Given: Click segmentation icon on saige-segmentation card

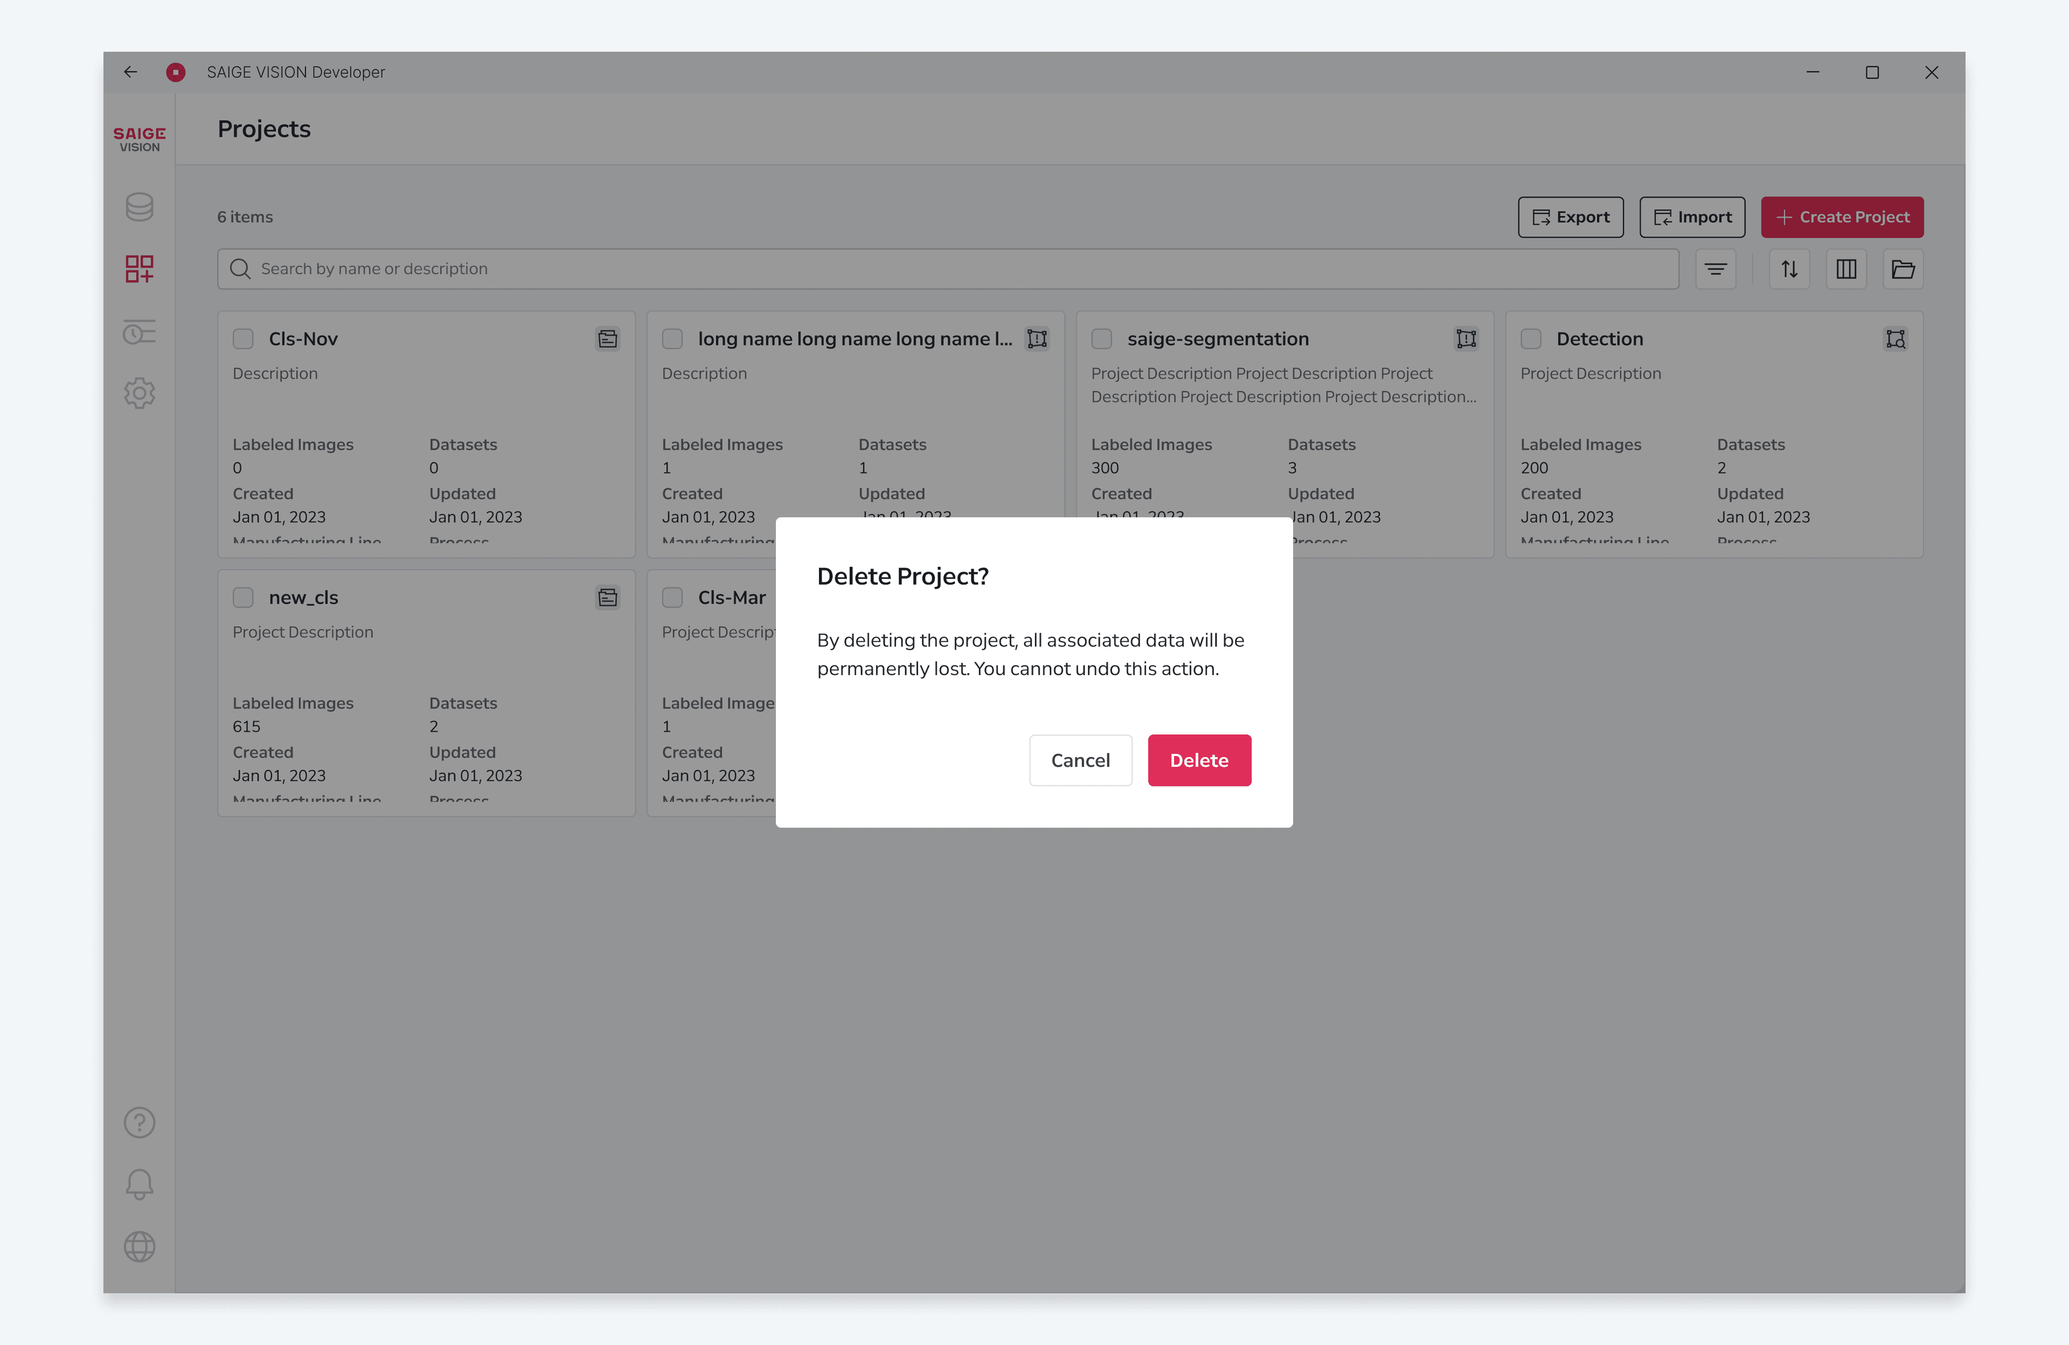Looking at the screenshot, I should click(x=1466, y=339).
